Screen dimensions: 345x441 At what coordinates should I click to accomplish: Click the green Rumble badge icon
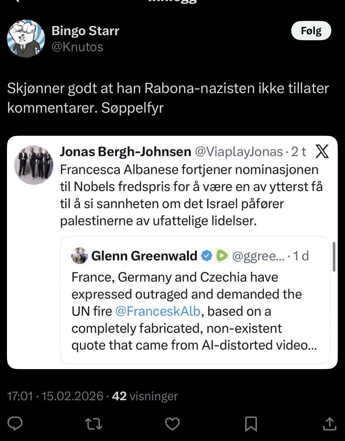[222, 256]
